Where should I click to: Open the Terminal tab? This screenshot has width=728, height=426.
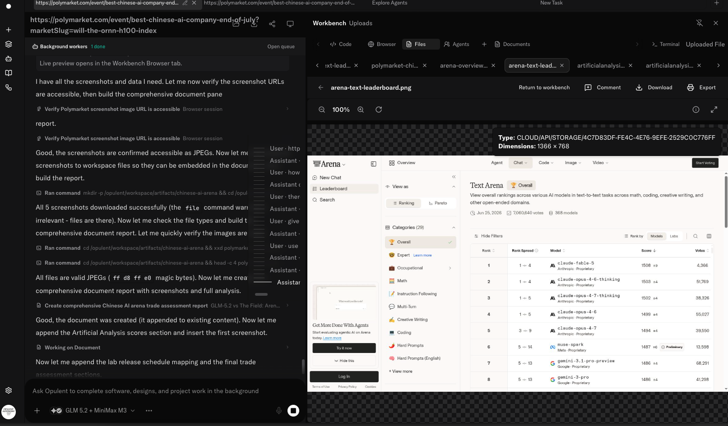pos(666,44)
